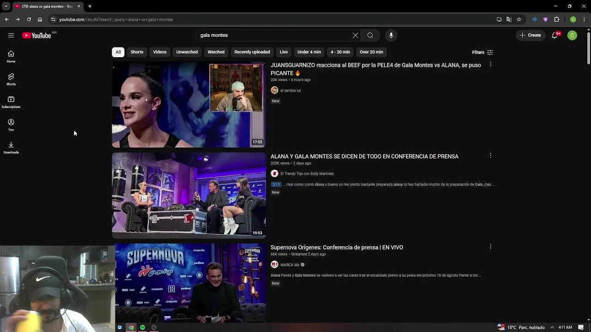The image size is (591, 332).
Task: Open more options for ALANA Y GALA video
Action: click(x=490, y=156)
